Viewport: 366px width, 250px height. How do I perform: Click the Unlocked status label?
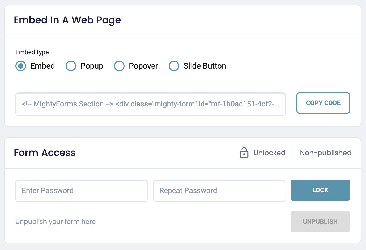pyautogui.click(x=270, y=153)
